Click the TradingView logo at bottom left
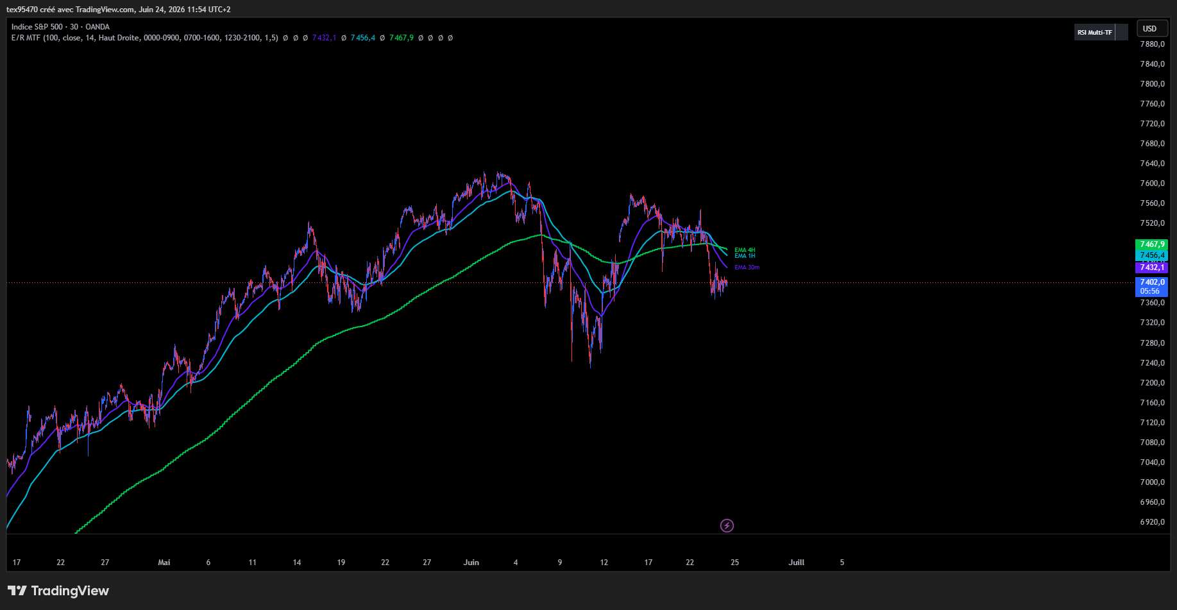The width and height of the screenshot is (1177, 610). coord(58,591)
